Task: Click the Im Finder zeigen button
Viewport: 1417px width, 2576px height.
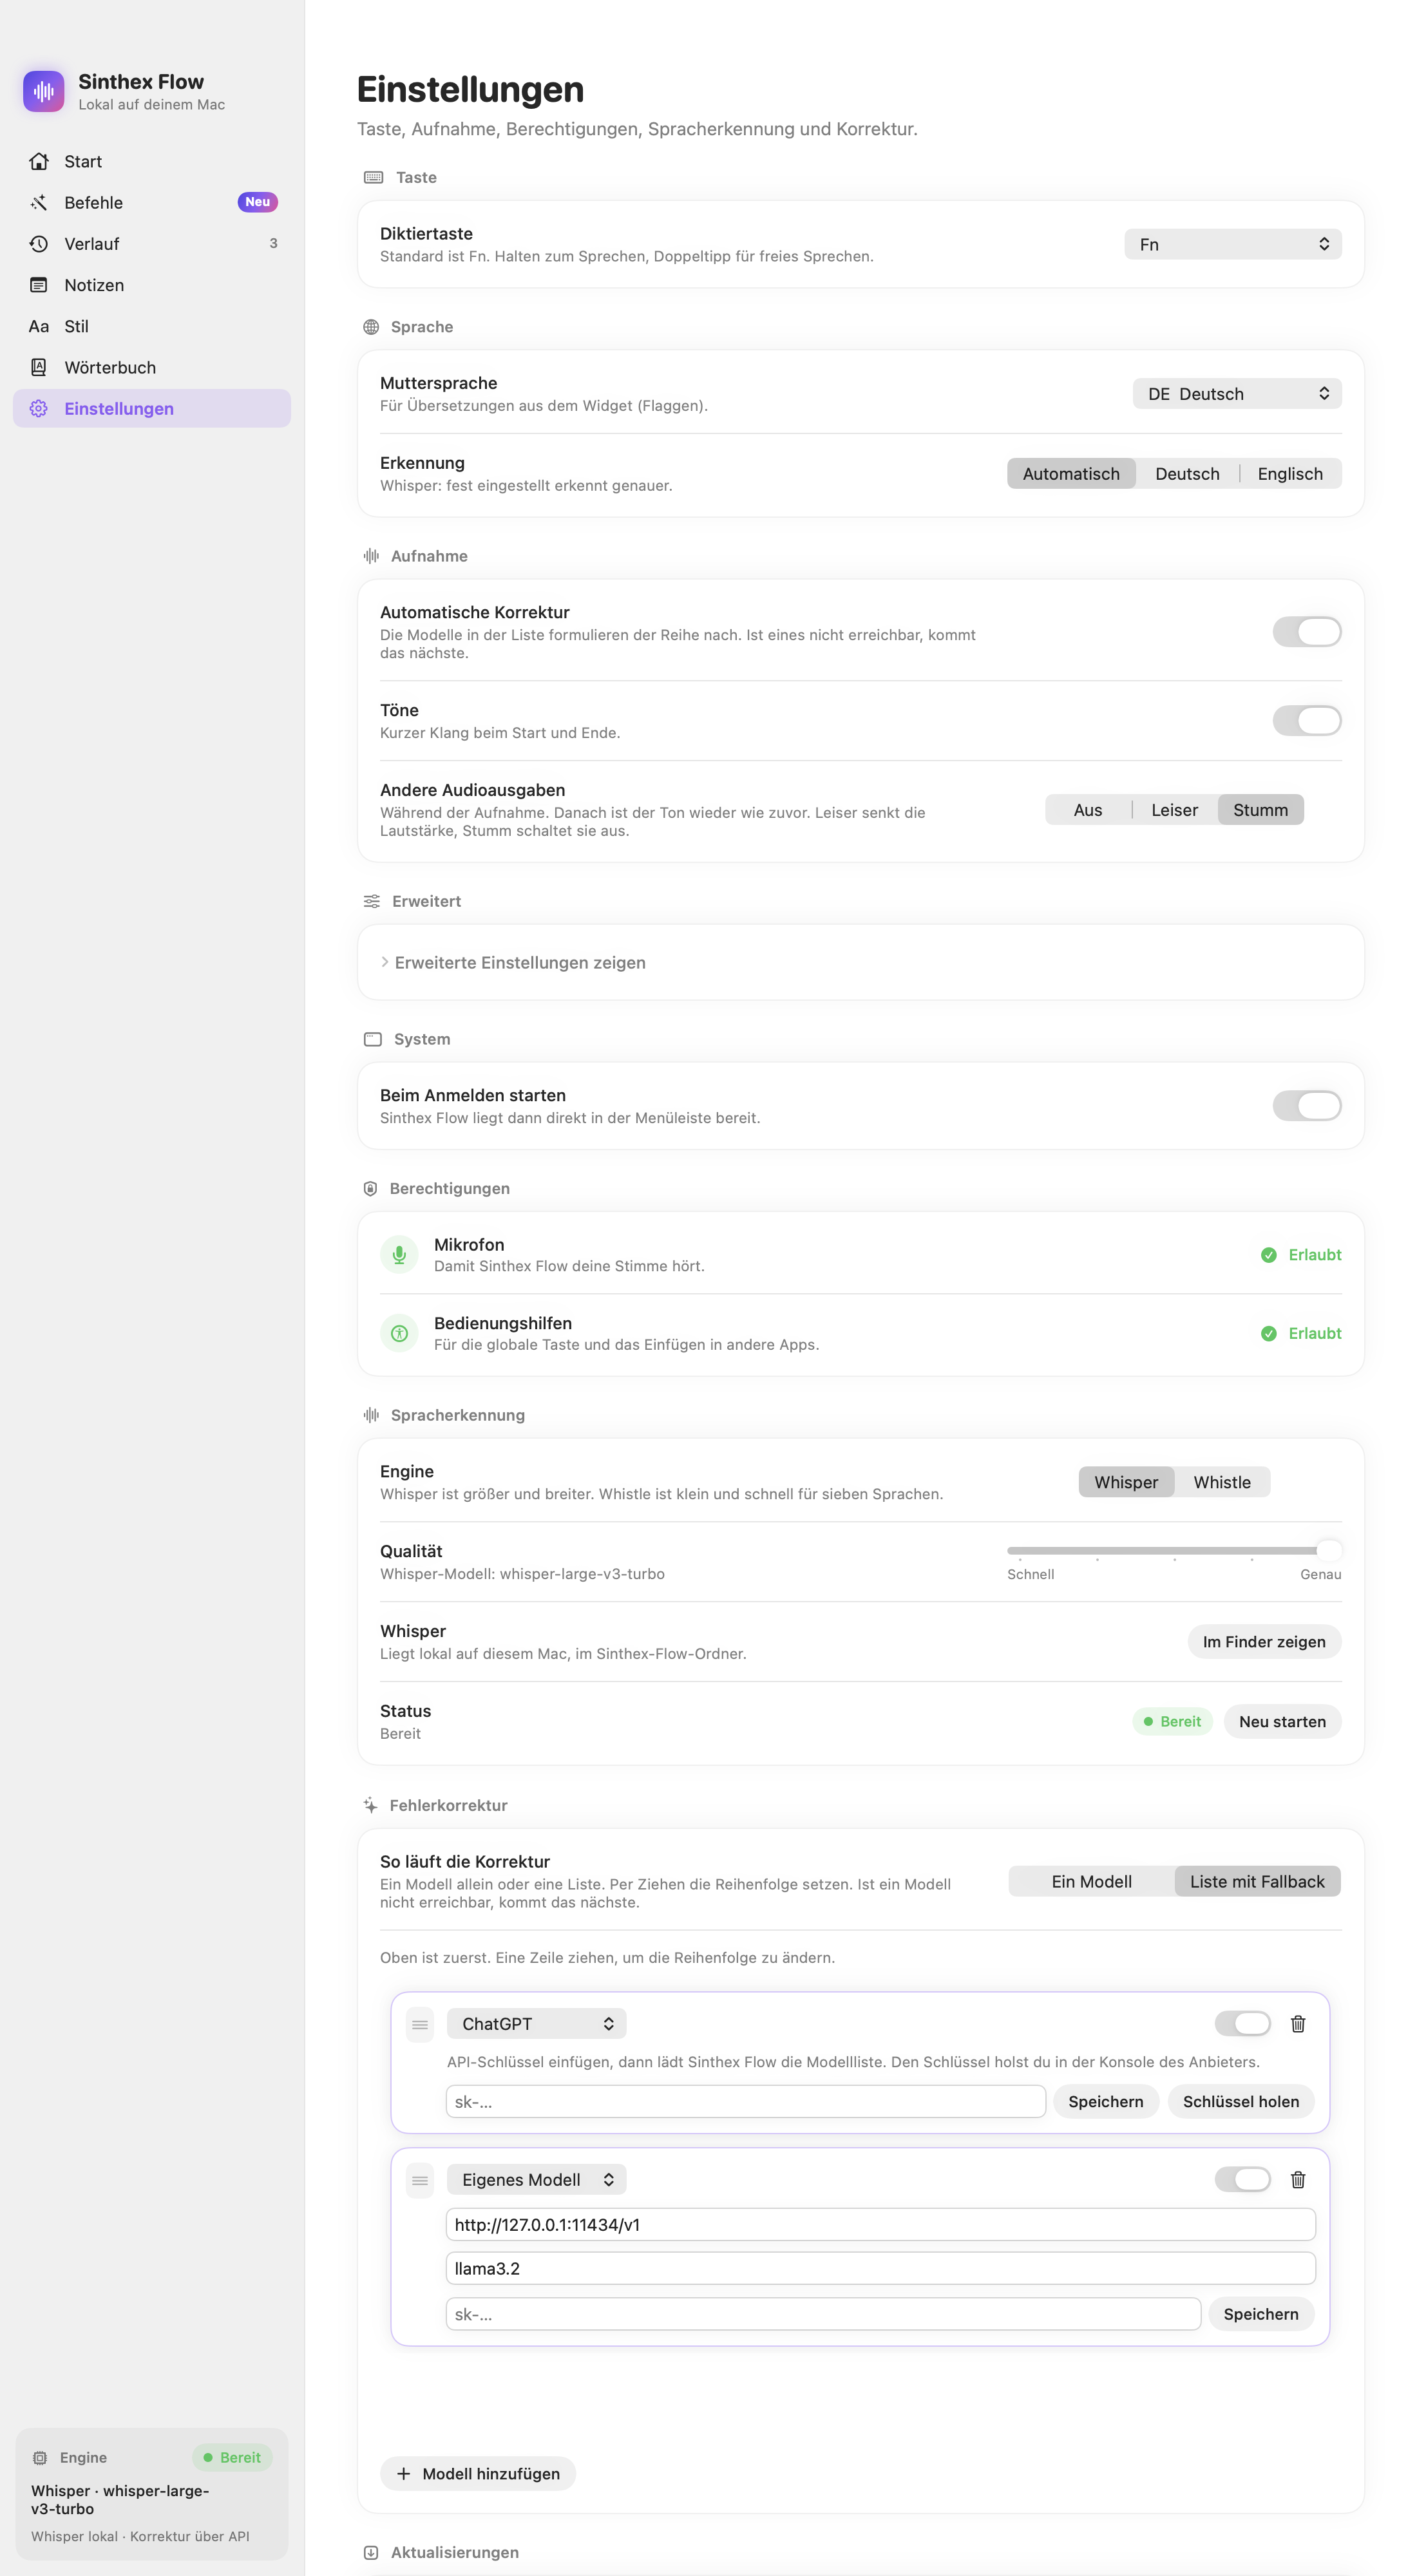Action: click(1263, 1641)
